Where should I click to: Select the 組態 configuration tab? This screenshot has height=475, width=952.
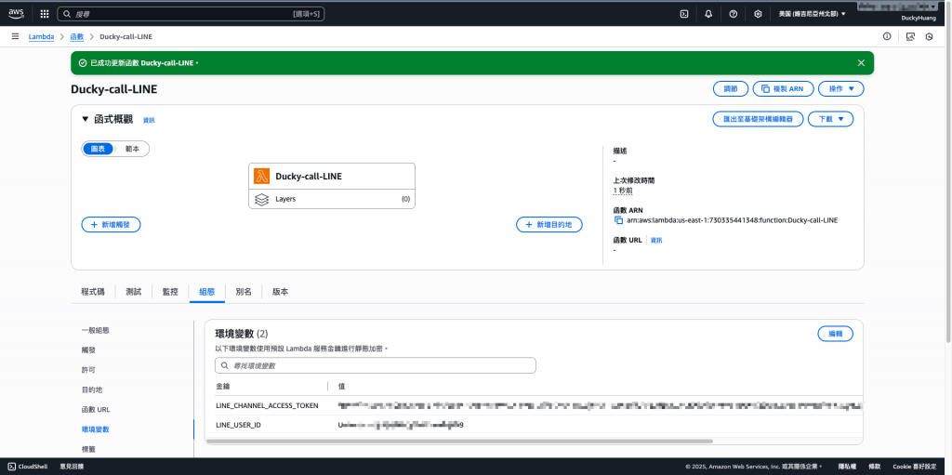(x=207, y=292)
